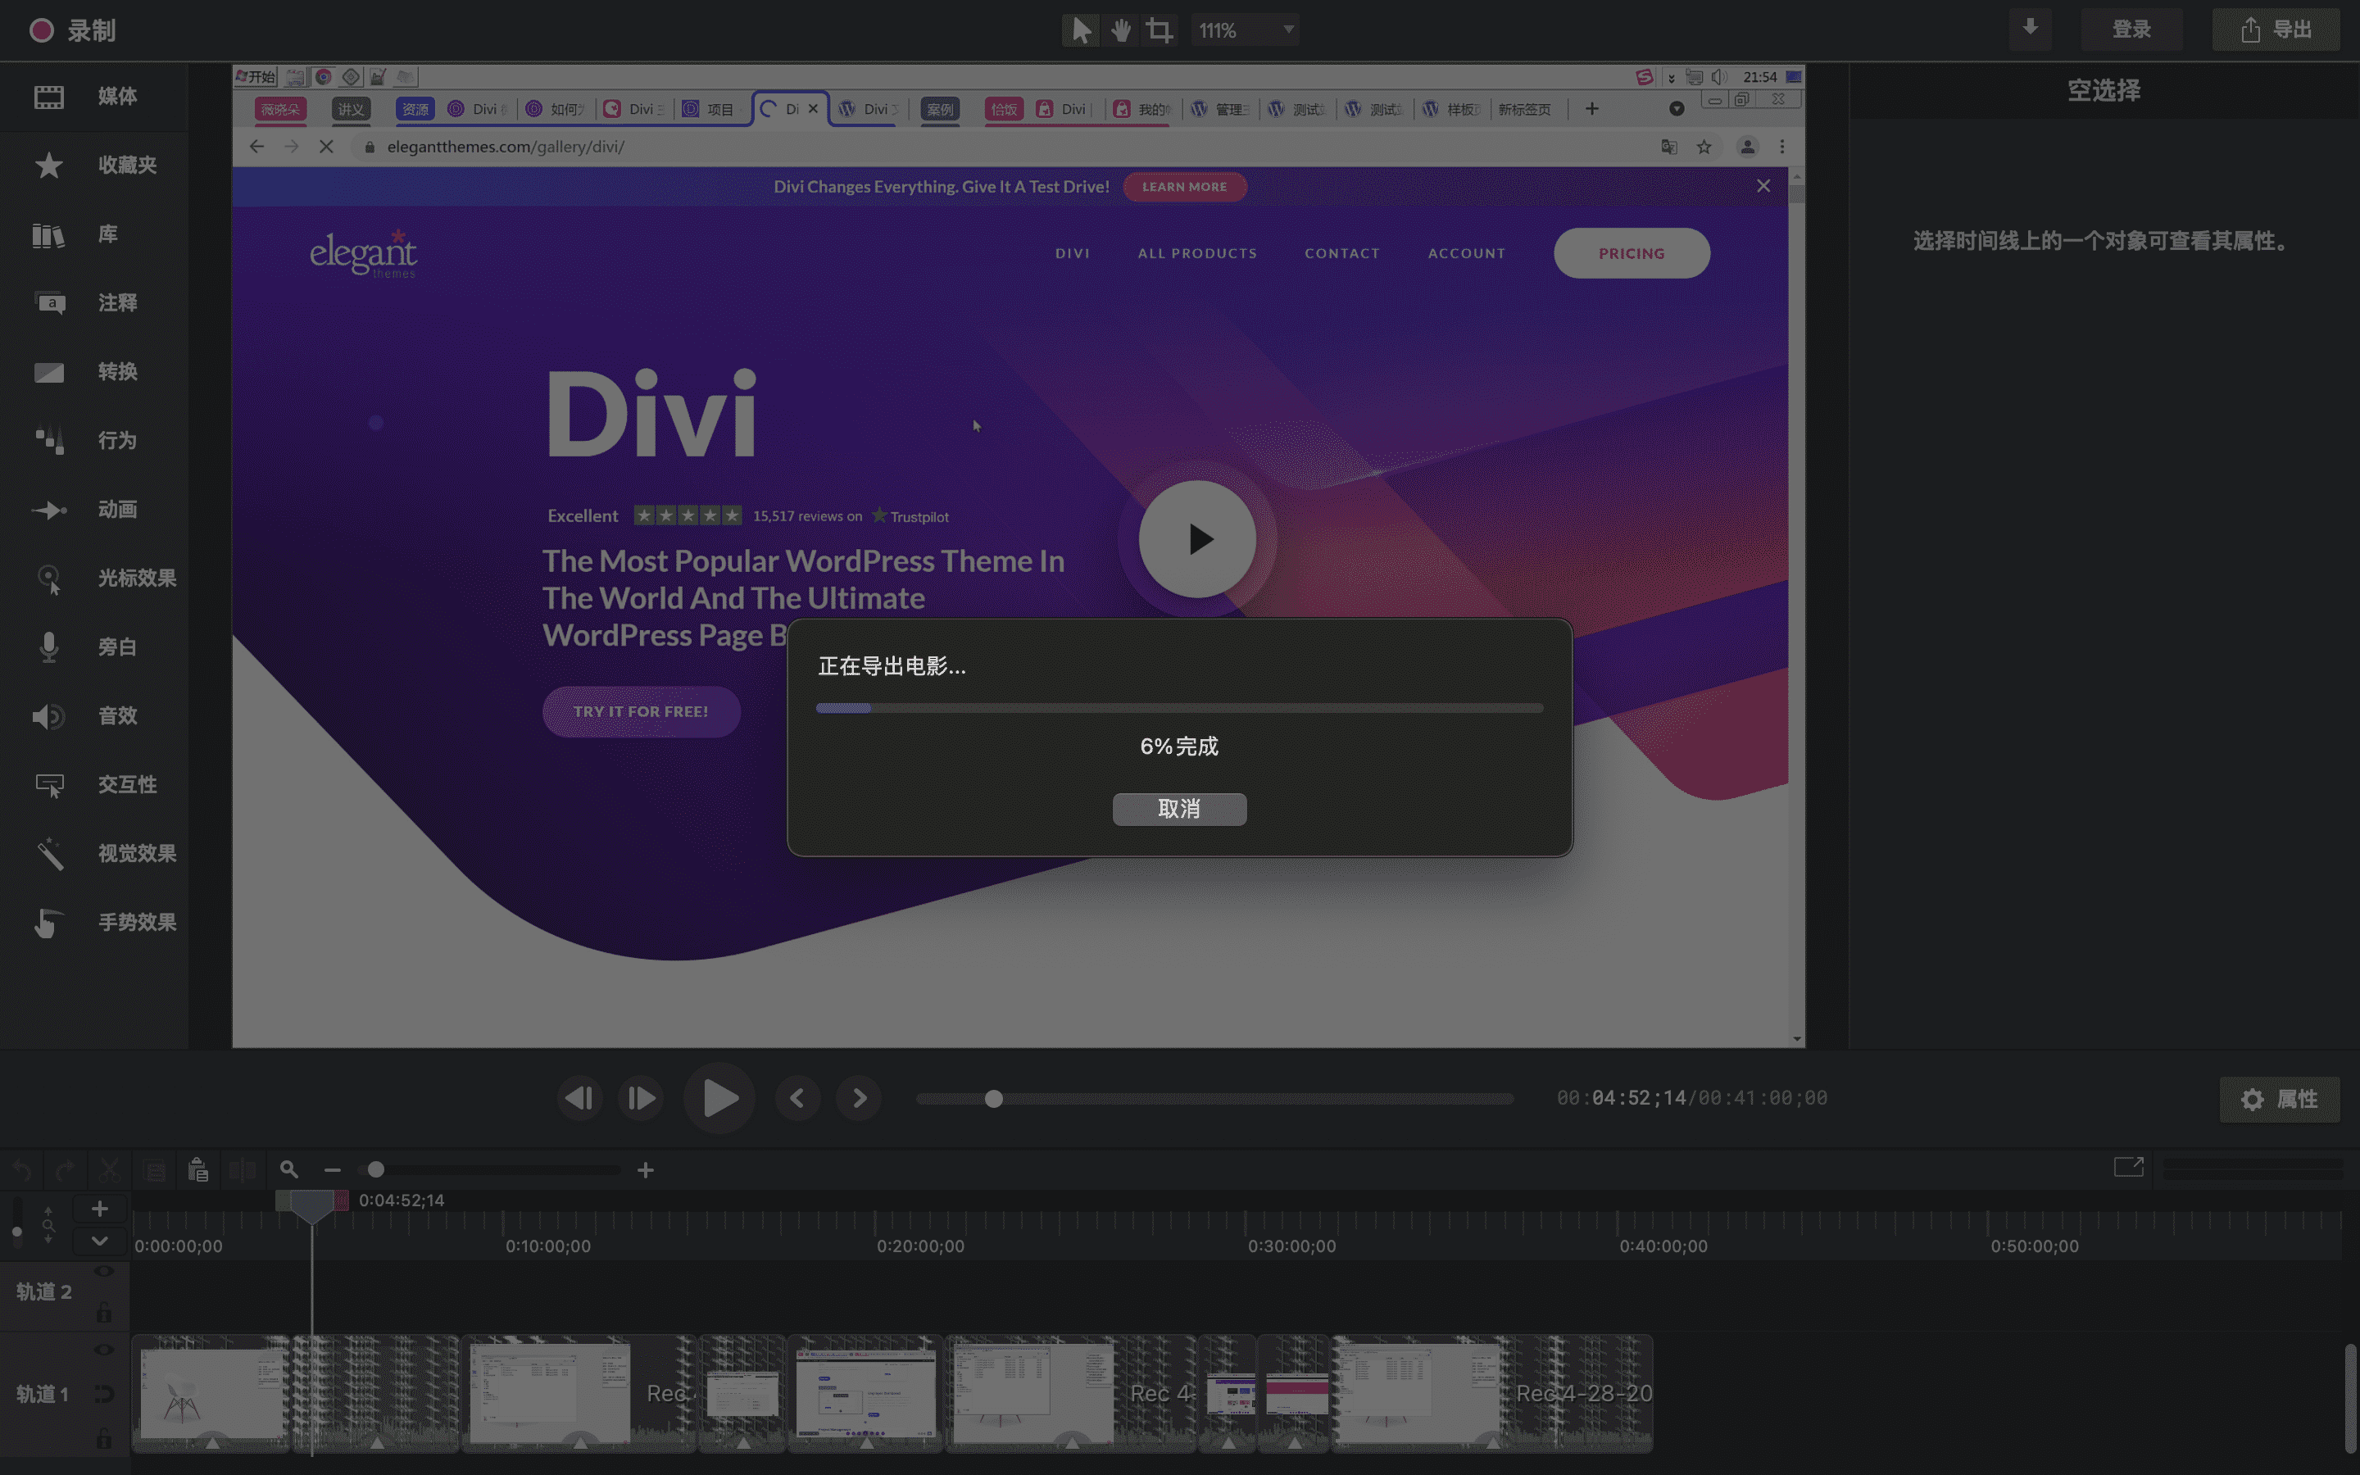This screenshot has height=1475, width=2360.
Task: Select the hand pan tool
Action: tap(1120, 30)
